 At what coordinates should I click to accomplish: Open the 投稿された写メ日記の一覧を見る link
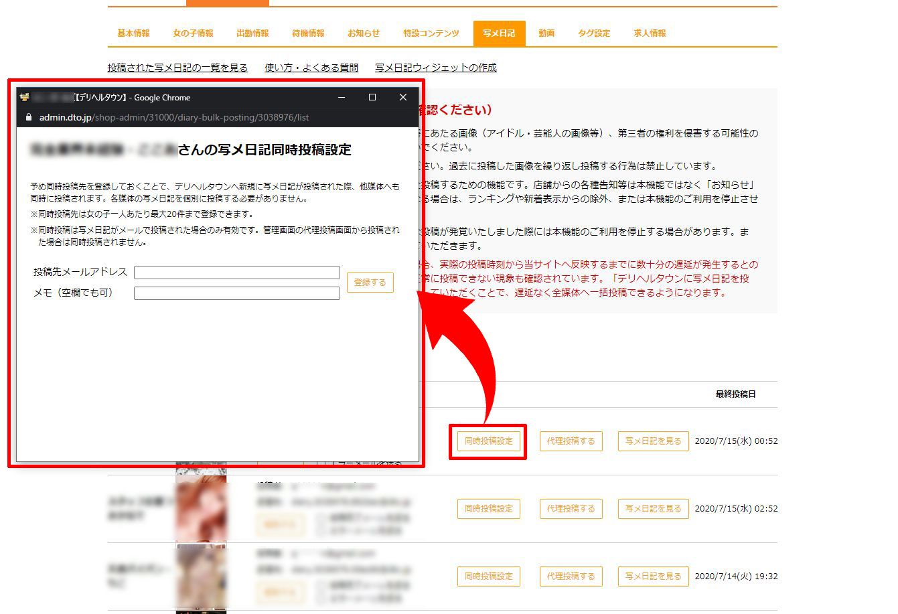178,68
